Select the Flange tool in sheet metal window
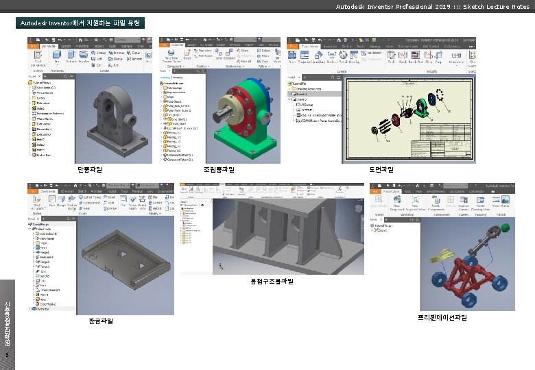The height and width of the screenshot is (370, 535). pos(62,201)
